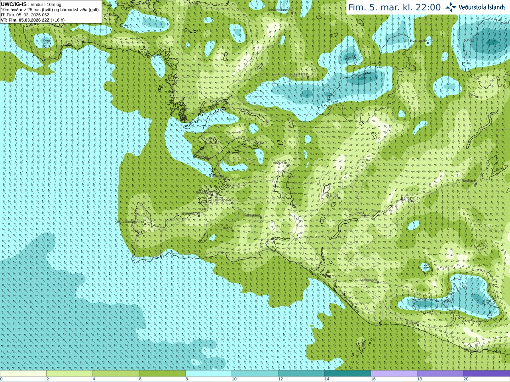Click the 'UWC/IG-IS : Vindur í 10m og' legend title

[x=31, y=4]
